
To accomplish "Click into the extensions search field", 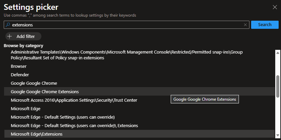I will point(126,25).
